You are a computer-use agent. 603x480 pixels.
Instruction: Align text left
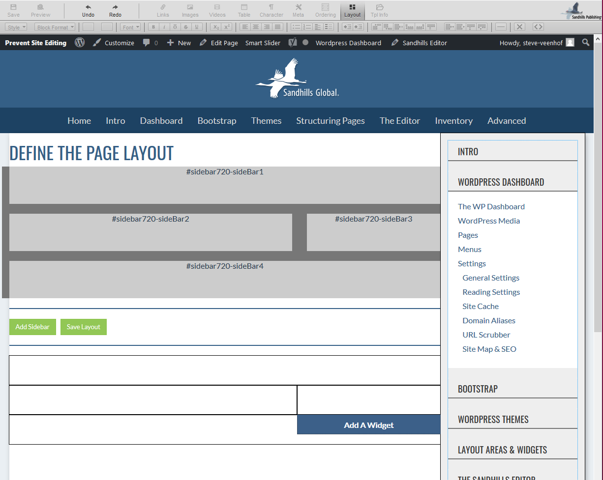pos(245,27)
